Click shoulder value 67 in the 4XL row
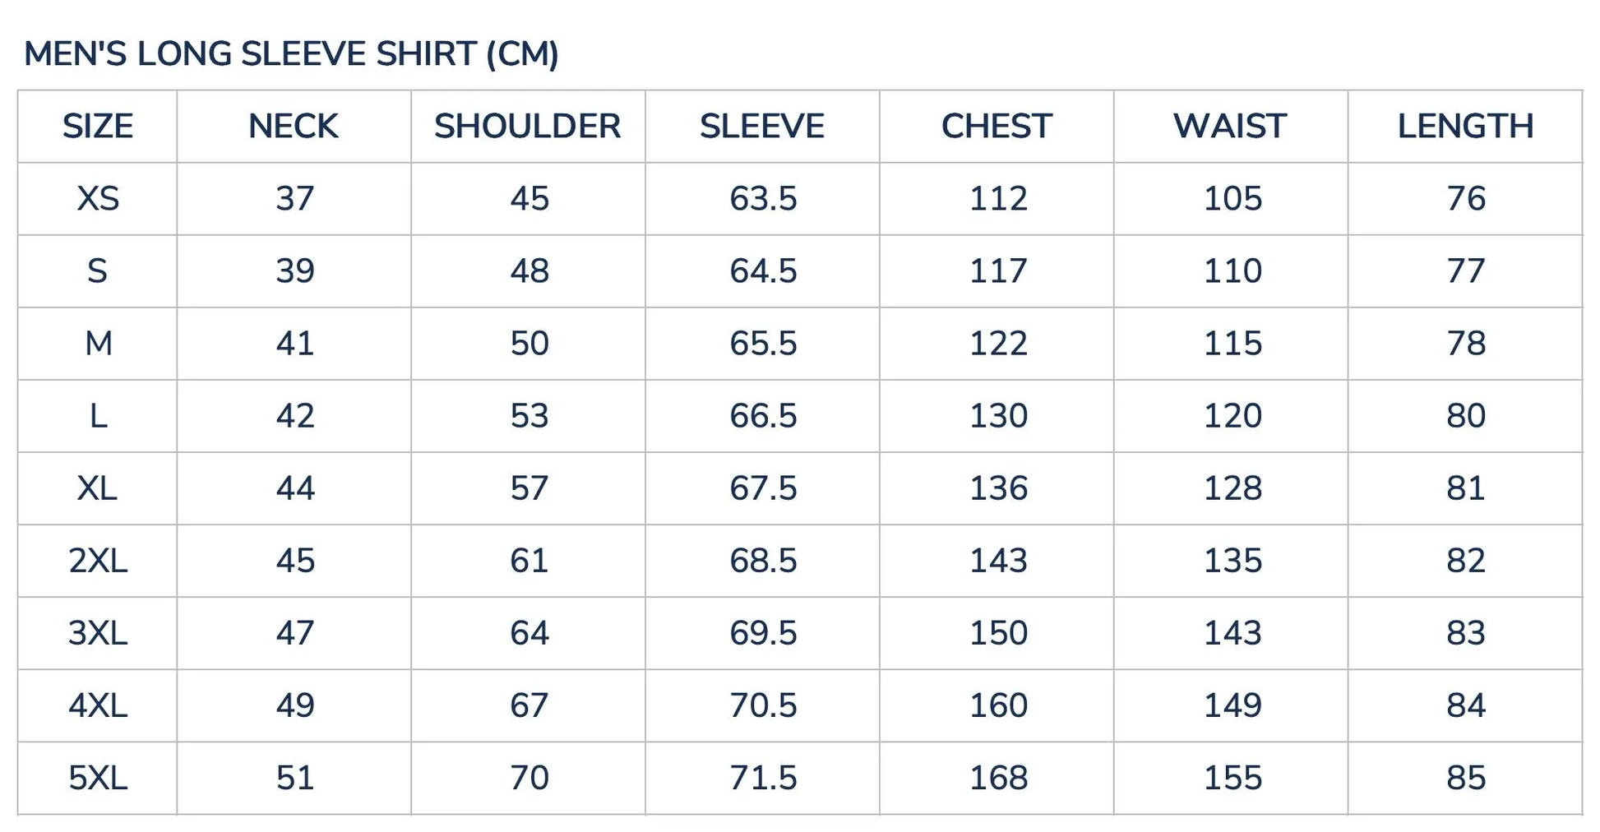The height and width of the screenshot is (832, 1600). pyautogui.click(x=529, y=705)
